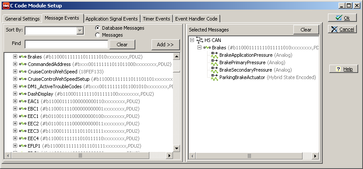Expand the EEC1 node
This screenshot has width=363, height=169.
(x=15, y=116)
